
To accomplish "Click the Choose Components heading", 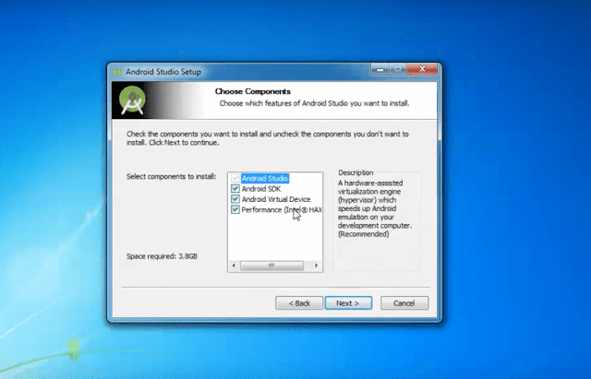I will point(252,91).
